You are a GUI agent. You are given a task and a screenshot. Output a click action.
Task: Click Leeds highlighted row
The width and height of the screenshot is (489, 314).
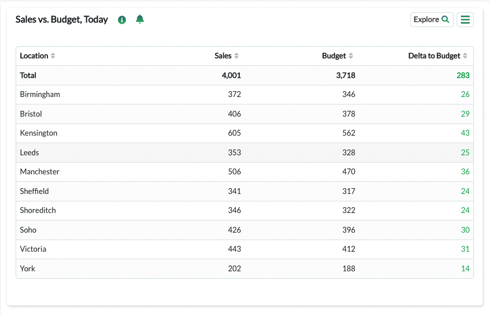point(245,152)
